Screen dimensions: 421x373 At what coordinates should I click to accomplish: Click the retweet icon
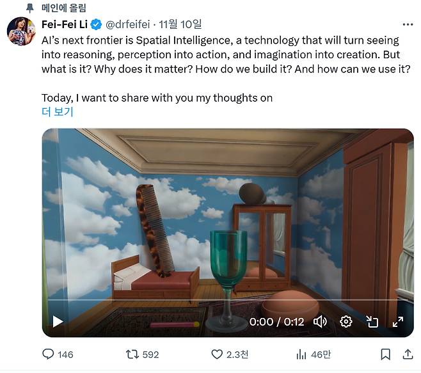point(131,354)
